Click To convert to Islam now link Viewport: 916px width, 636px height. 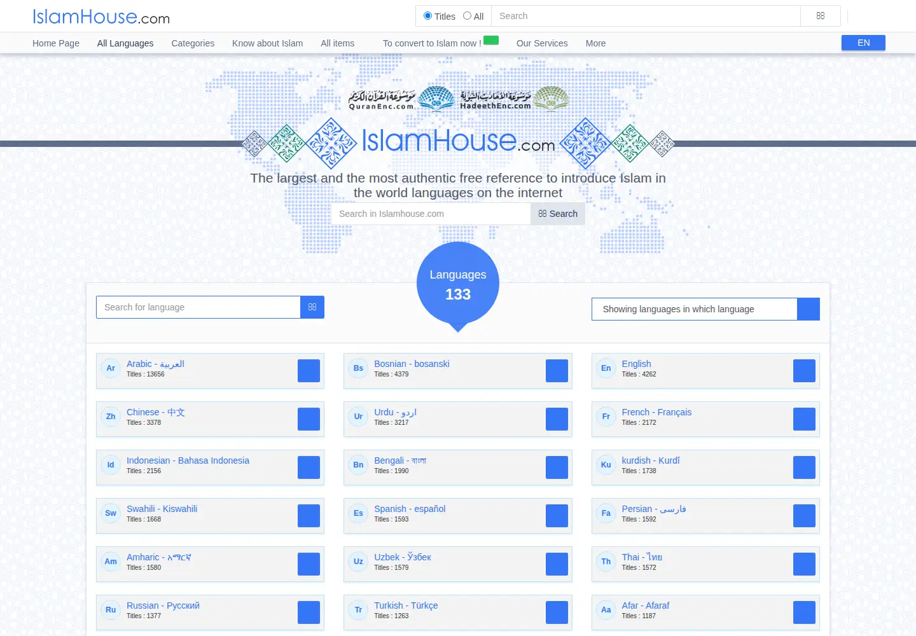[x=432, y=43]
